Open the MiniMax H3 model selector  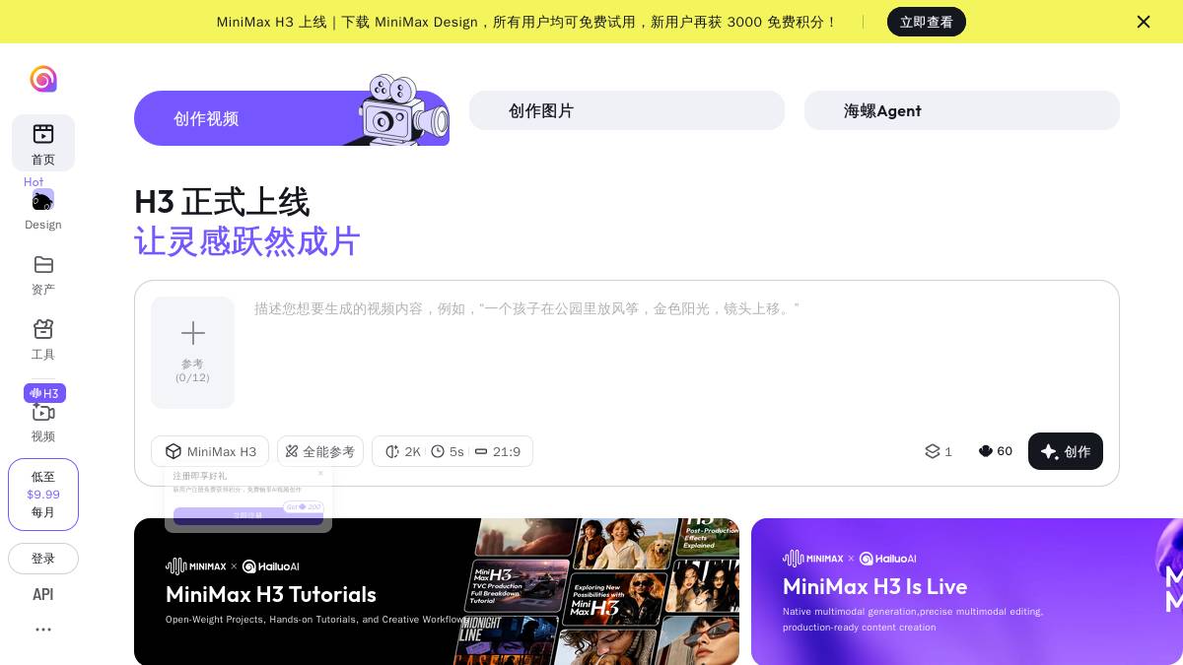pyautogui.click(x=210, y=451)
